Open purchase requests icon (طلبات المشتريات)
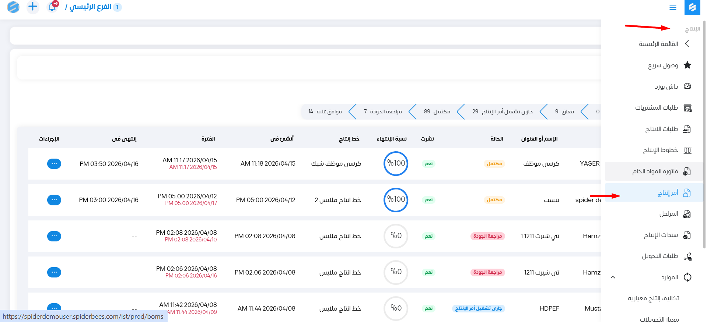Image resolution: width=707 pixels, height=322 pixels. click(687, 108)
